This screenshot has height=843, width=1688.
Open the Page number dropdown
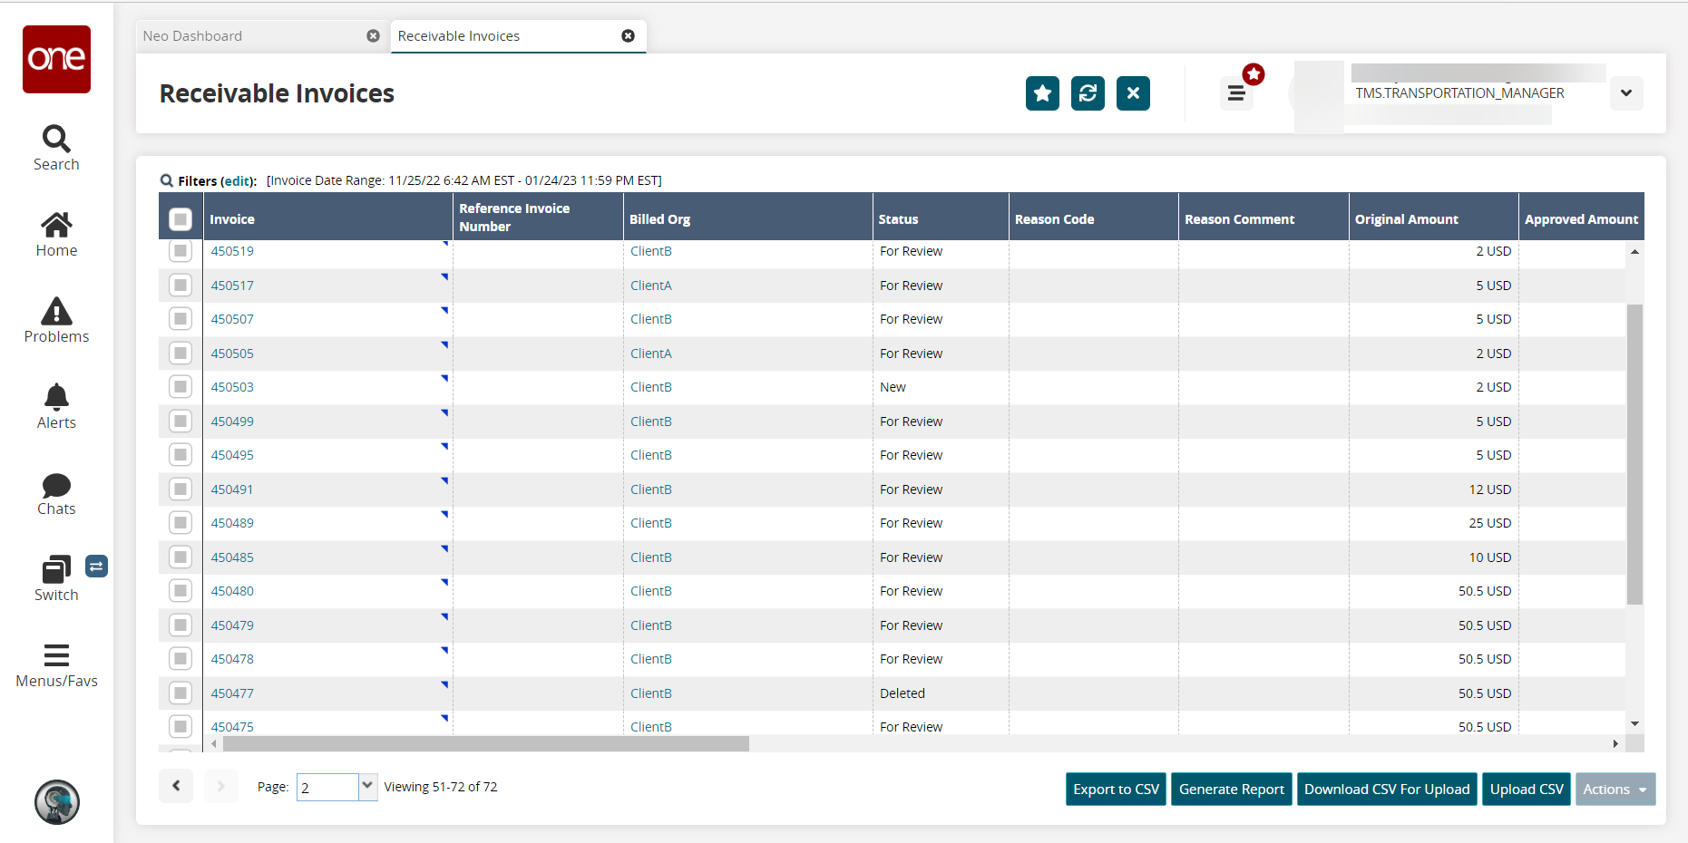click(367, 787)
